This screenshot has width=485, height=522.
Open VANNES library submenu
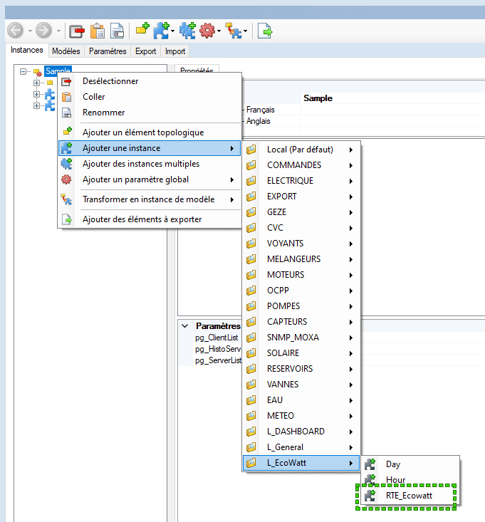[x=301, y=385]
